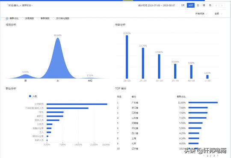This screenshot has width=231, height=158.
Task: Click the 22.70% age value label
Action: 143,46
